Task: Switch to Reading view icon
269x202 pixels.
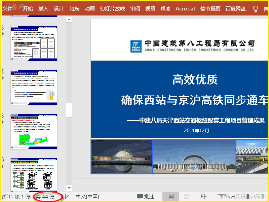Action: [204, 197]
